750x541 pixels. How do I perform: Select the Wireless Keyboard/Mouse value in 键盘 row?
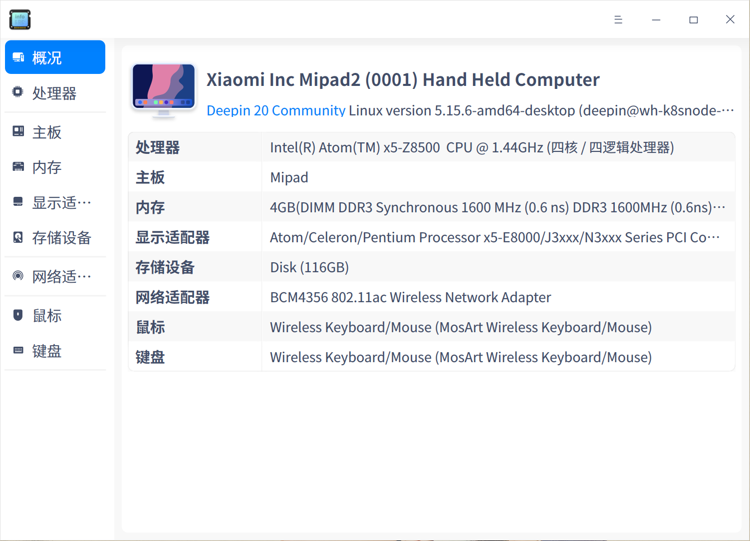(461, 357)
